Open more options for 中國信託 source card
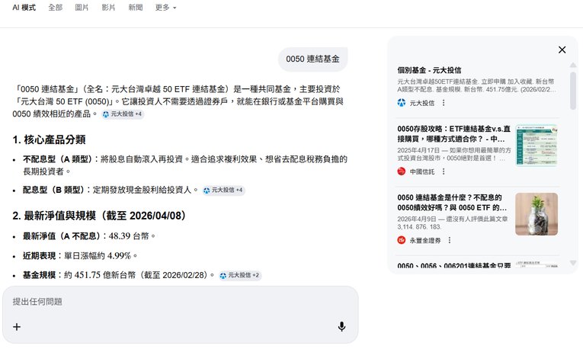This screenshot has width=583, height=349. 444,171
